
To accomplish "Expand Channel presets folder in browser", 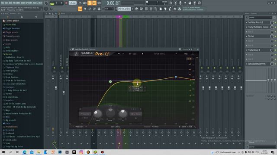I will 13,36.
